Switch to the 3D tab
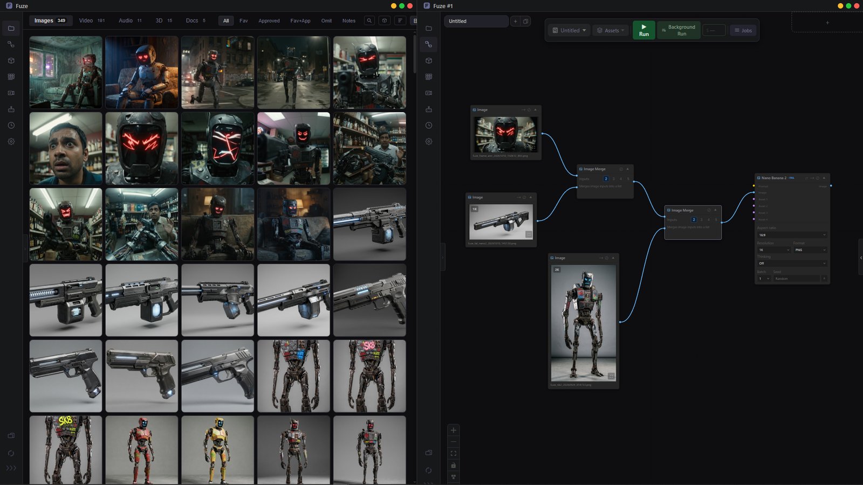Screen dimensions: 863x485 tap(163, 20)
